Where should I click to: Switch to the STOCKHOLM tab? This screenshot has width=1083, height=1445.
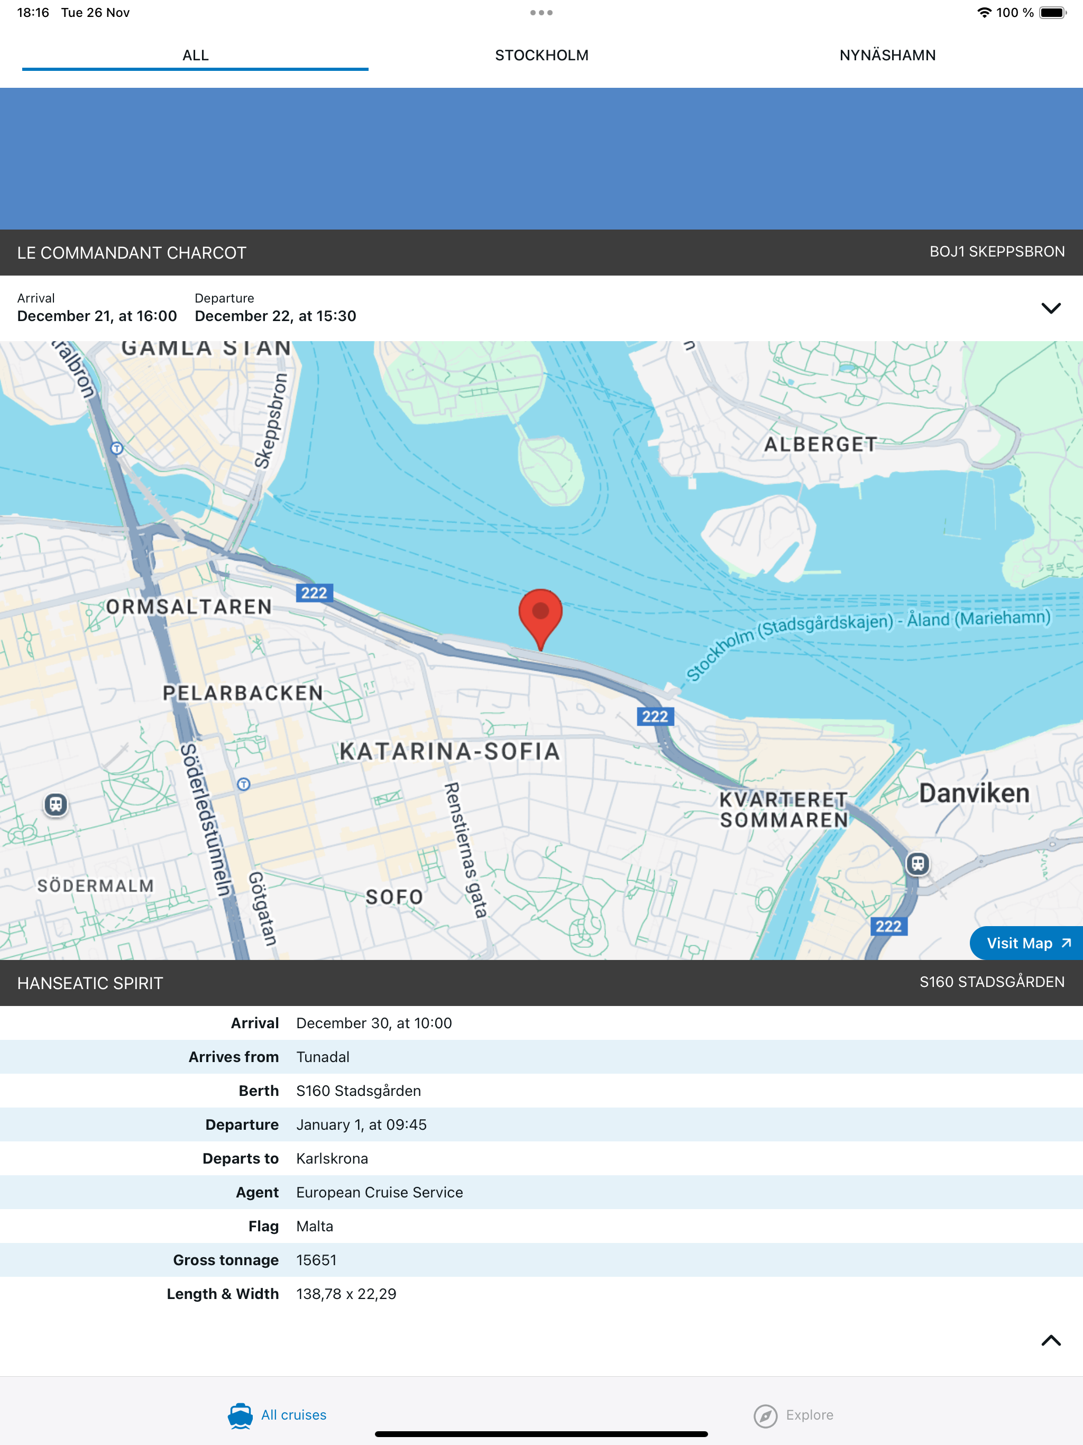[x=541, y=56]
